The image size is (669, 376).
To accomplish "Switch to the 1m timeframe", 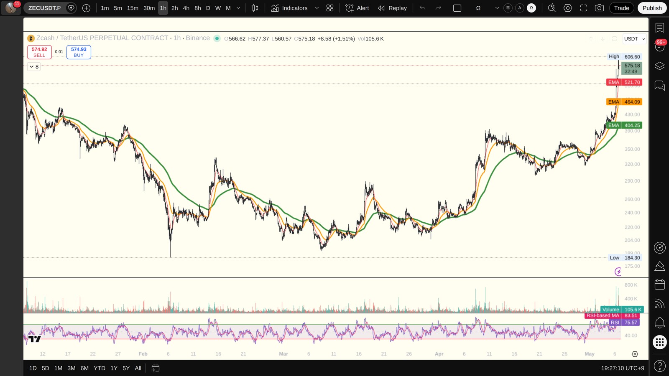I will tap(105, 8).
